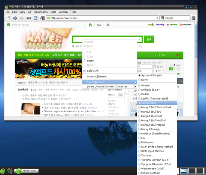Open the Bookmarks menu
This screenshot has height=175, width=206.
coord(40,12)
